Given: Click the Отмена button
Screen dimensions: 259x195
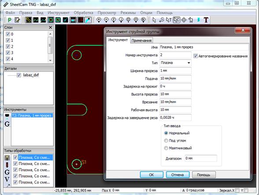Looking at the screenshot, I should (x=178, y=175).
